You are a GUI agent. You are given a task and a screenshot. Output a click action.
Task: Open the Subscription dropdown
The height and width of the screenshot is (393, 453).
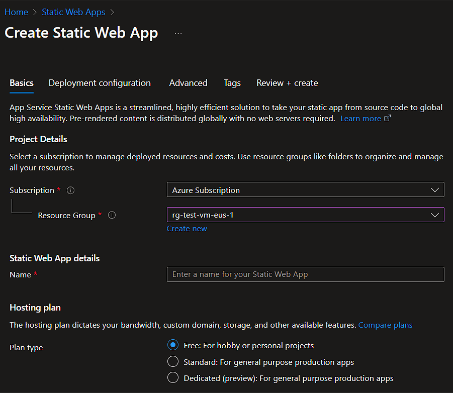tap(305, 190)
